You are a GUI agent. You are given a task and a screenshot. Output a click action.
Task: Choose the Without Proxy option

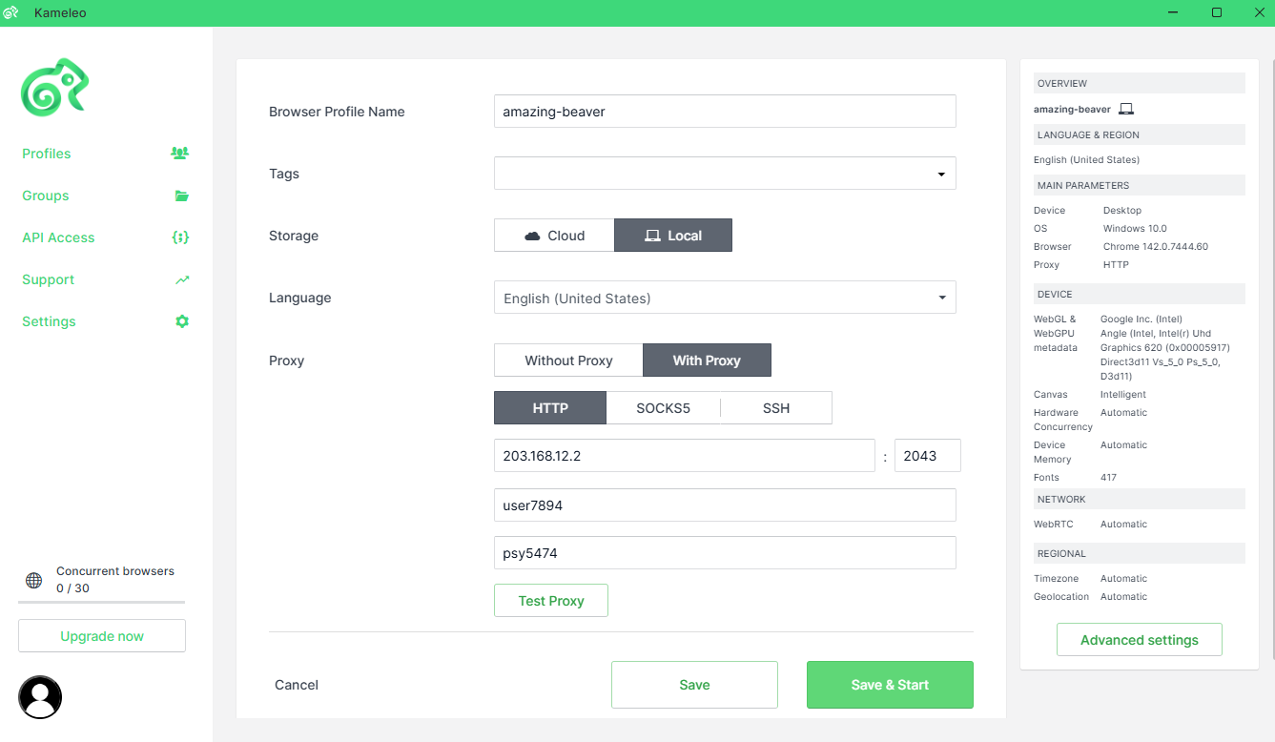[568, 361]
